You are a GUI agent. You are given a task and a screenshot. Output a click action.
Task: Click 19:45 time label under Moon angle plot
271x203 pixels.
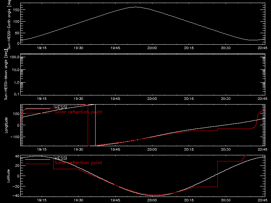(115, 99)
